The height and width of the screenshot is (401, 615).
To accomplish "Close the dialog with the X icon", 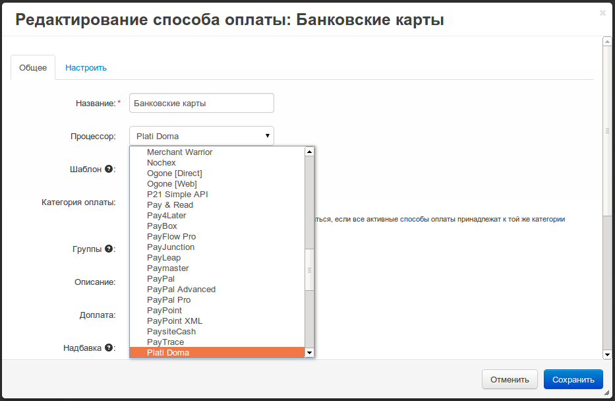I will (x=602, y=13).
